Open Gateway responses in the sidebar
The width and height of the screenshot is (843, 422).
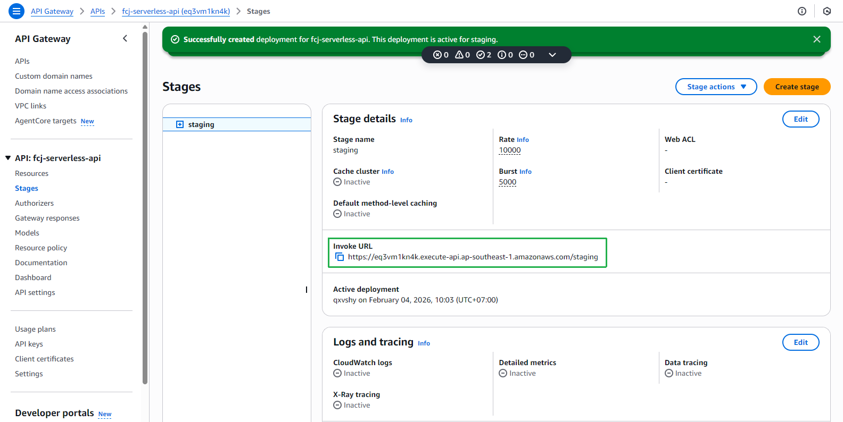point(47,218)
